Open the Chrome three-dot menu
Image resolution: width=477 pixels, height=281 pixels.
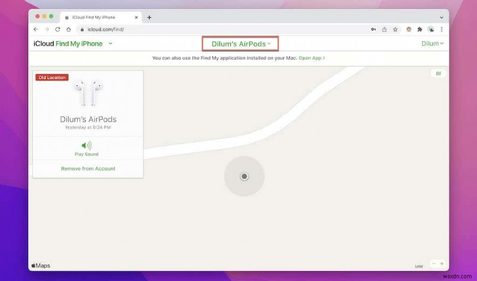click(x=441, y=29)
